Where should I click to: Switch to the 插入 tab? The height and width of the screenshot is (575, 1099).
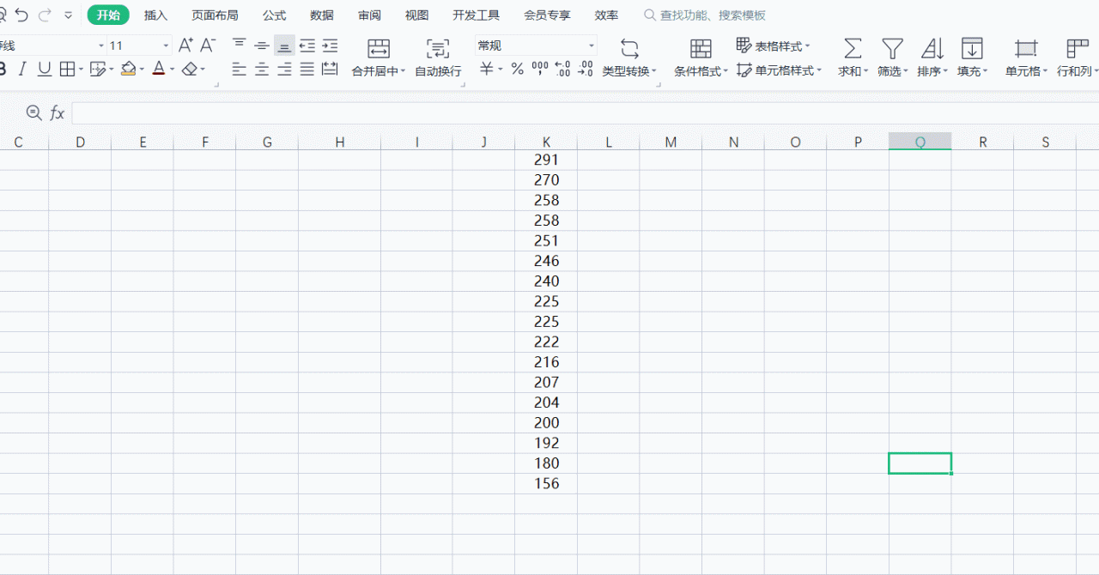[156, 15]
